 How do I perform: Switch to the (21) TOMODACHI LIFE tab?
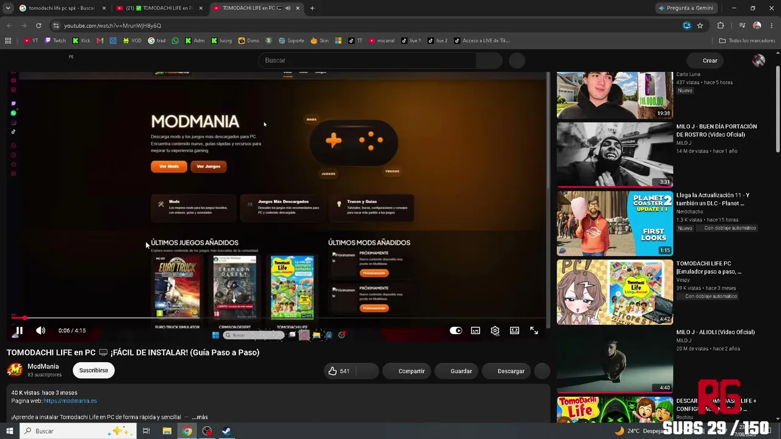pyautogui.click(x=160, y=8)
